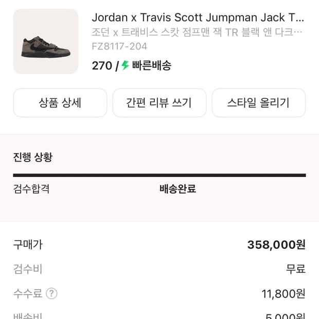Tap the 배송비 row label
This screenshot has height=319, width=319.
point(28,315)
